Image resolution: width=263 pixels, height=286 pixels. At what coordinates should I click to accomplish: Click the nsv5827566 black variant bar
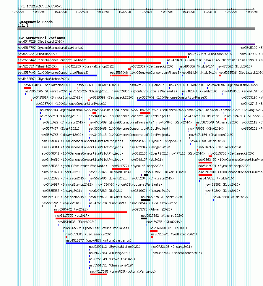tap(146, 175)
